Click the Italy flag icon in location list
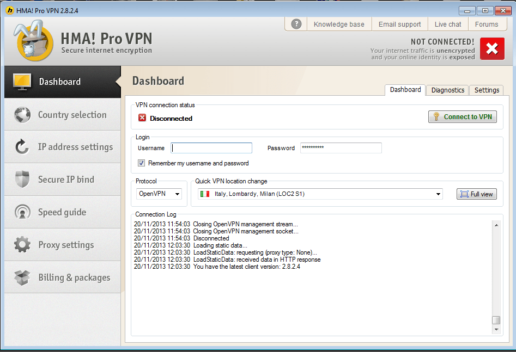516x352 pixels. click(x=205, y=194)
